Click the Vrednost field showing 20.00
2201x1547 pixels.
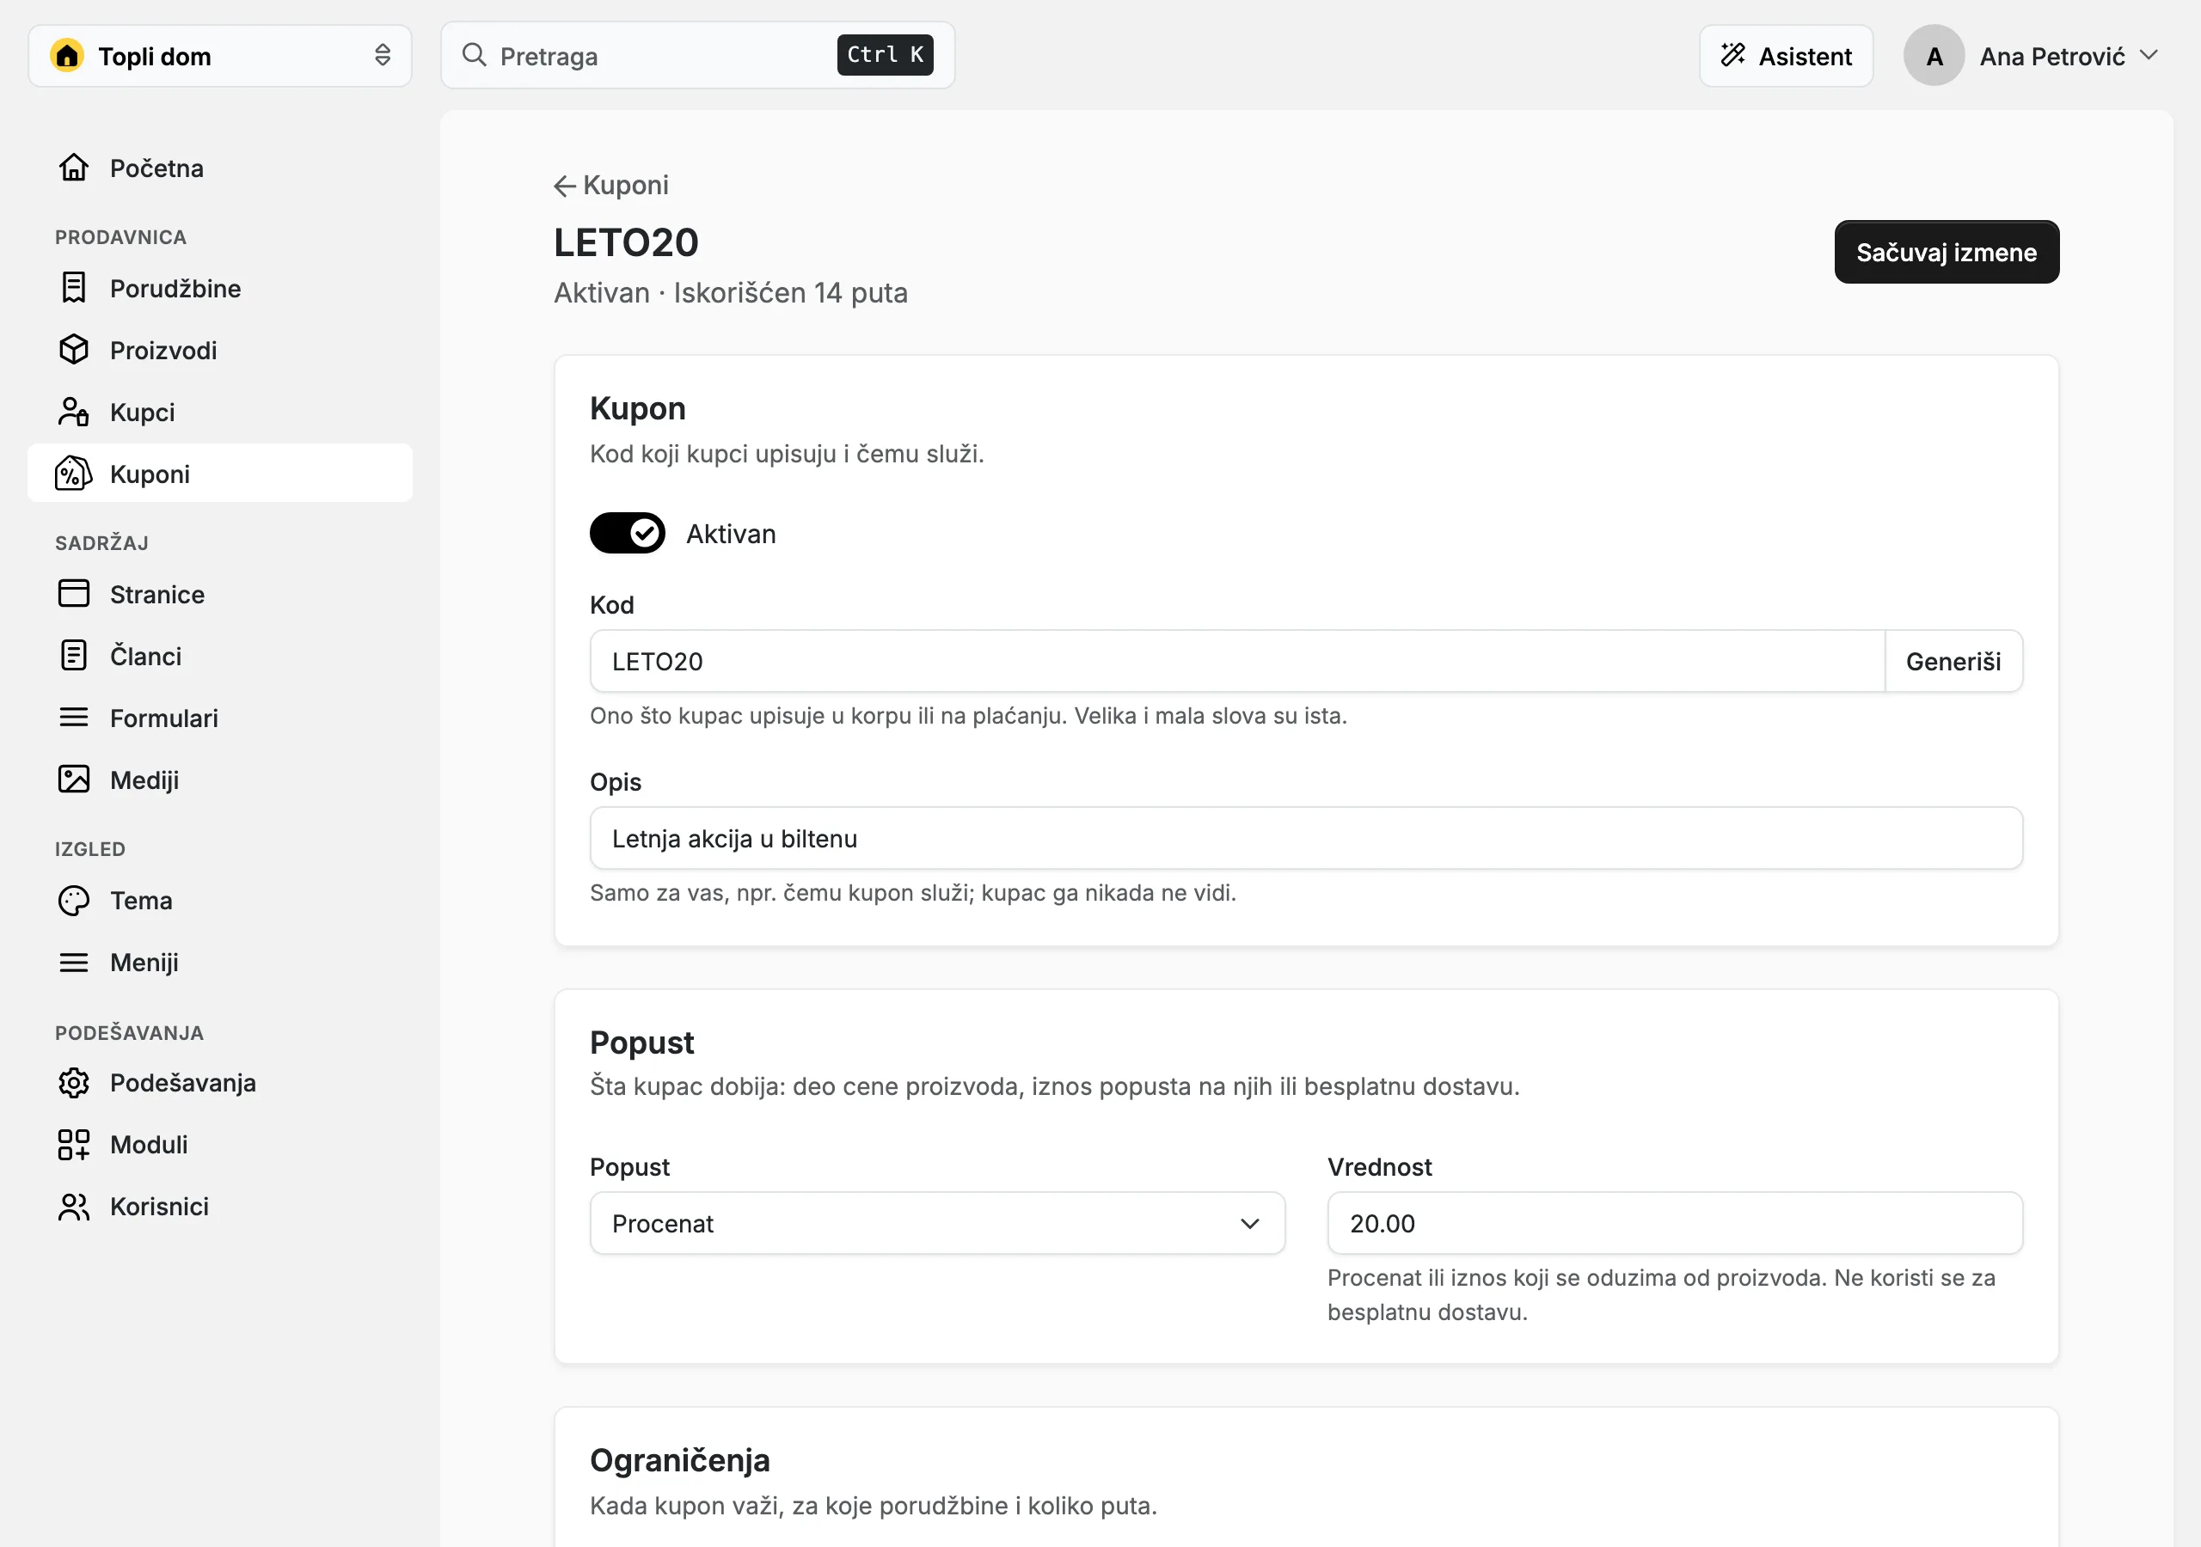(1675, 1223)
